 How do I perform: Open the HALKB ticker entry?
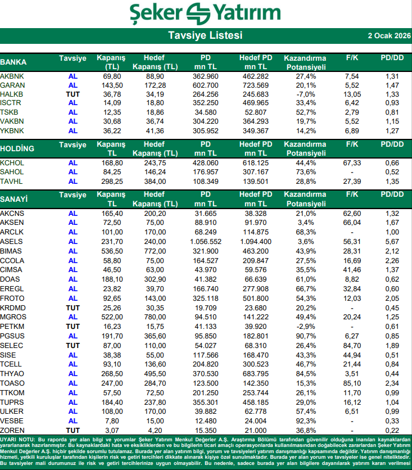(x=12, y=94)
